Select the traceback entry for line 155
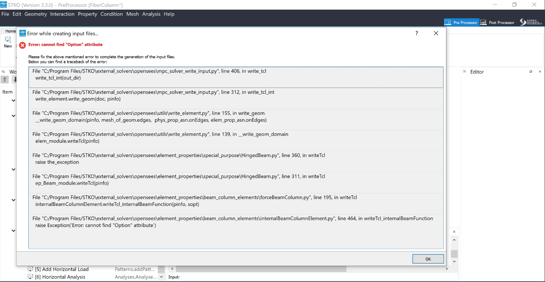Screen dimensions: 545x282 (x=236, y=119)
